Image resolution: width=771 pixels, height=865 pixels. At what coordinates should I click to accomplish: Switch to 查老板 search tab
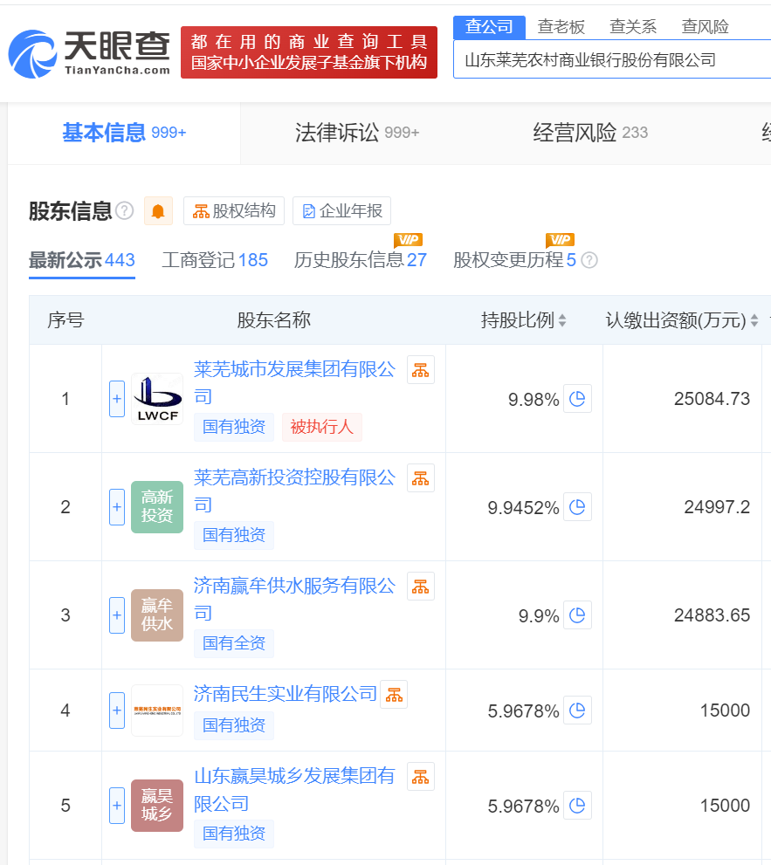point(561,27)
